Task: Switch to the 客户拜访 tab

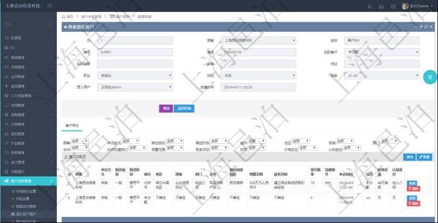Action: (x=72, y=125)
